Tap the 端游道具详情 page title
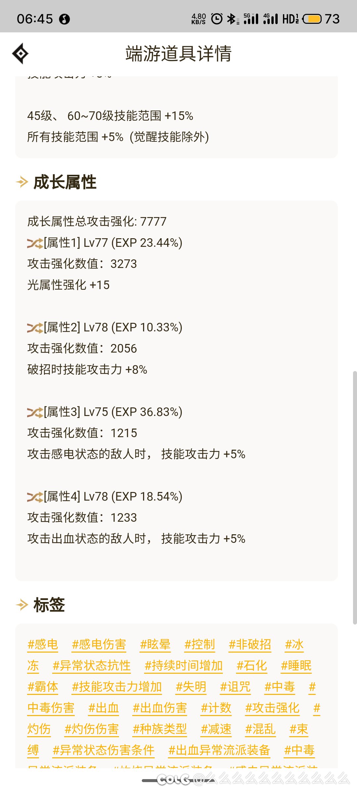The image size is (357, 793). [178, 54]
